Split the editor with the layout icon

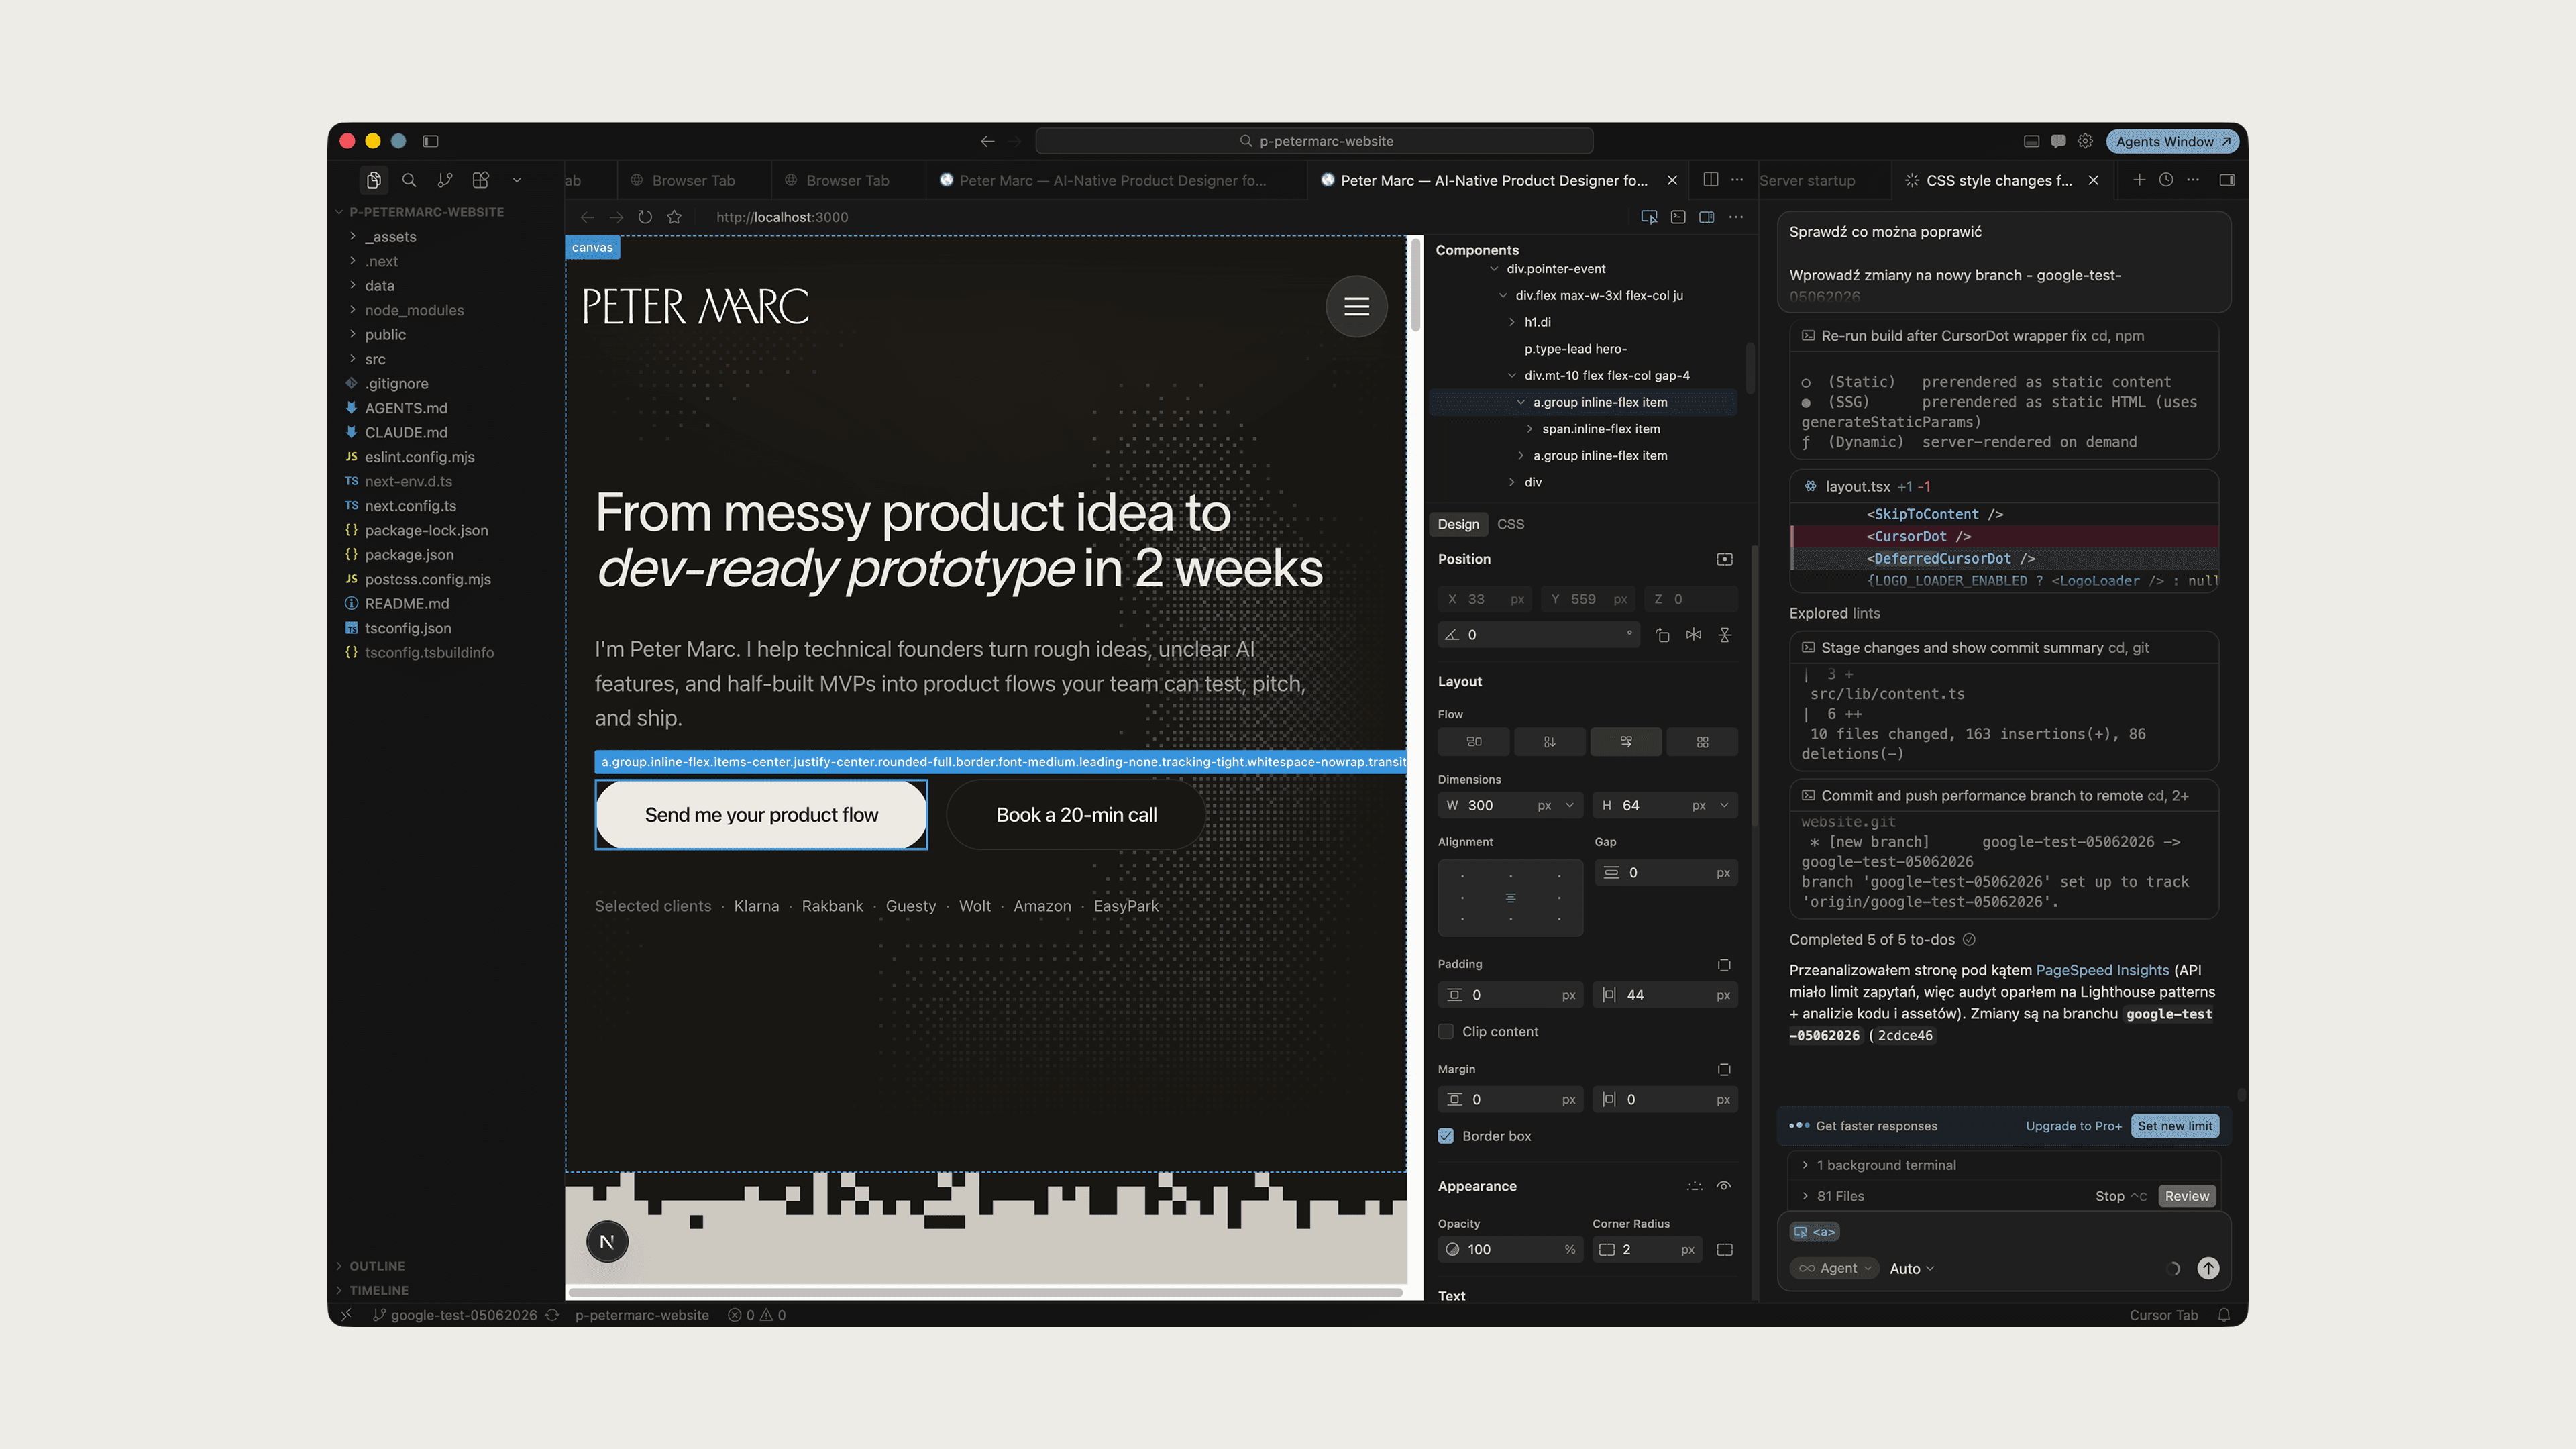[x=1711, y=180]
